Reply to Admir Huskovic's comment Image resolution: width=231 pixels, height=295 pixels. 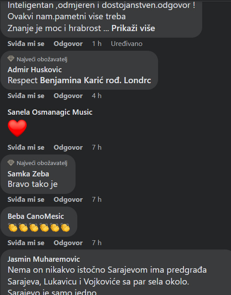68,96
